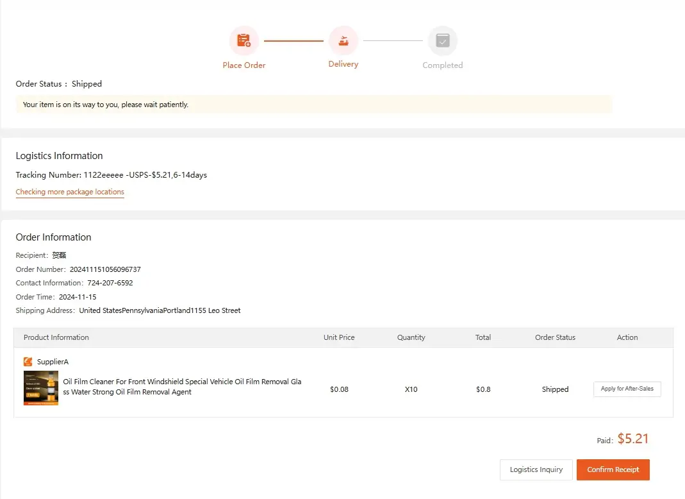Open the oil film cleaner product thumbnail
The width and height of the screenshot is (685, 499).
[40, 389]
